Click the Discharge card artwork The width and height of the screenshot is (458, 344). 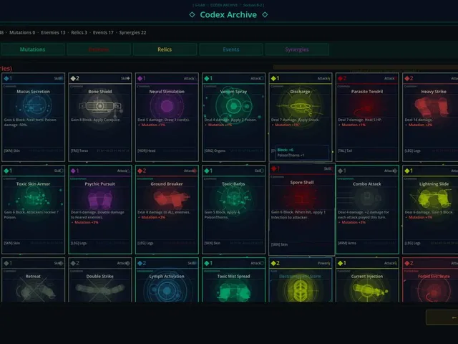tap(301, 106)
